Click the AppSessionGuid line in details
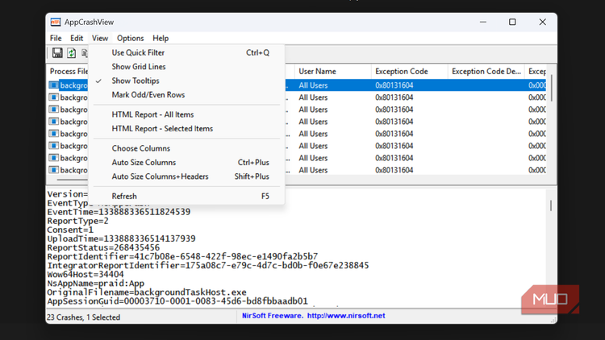The image size is (605, 340). (177, 301)
